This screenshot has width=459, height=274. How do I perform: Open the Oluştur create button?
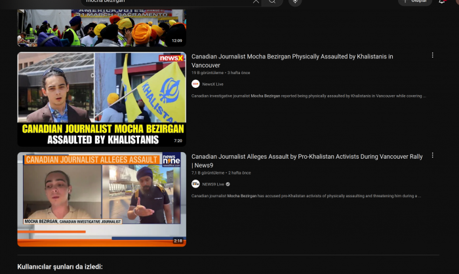(x=415, y=1)
